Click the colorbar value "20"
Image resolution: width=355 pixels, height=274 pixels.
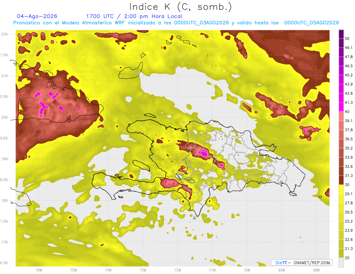click(347, 258)
